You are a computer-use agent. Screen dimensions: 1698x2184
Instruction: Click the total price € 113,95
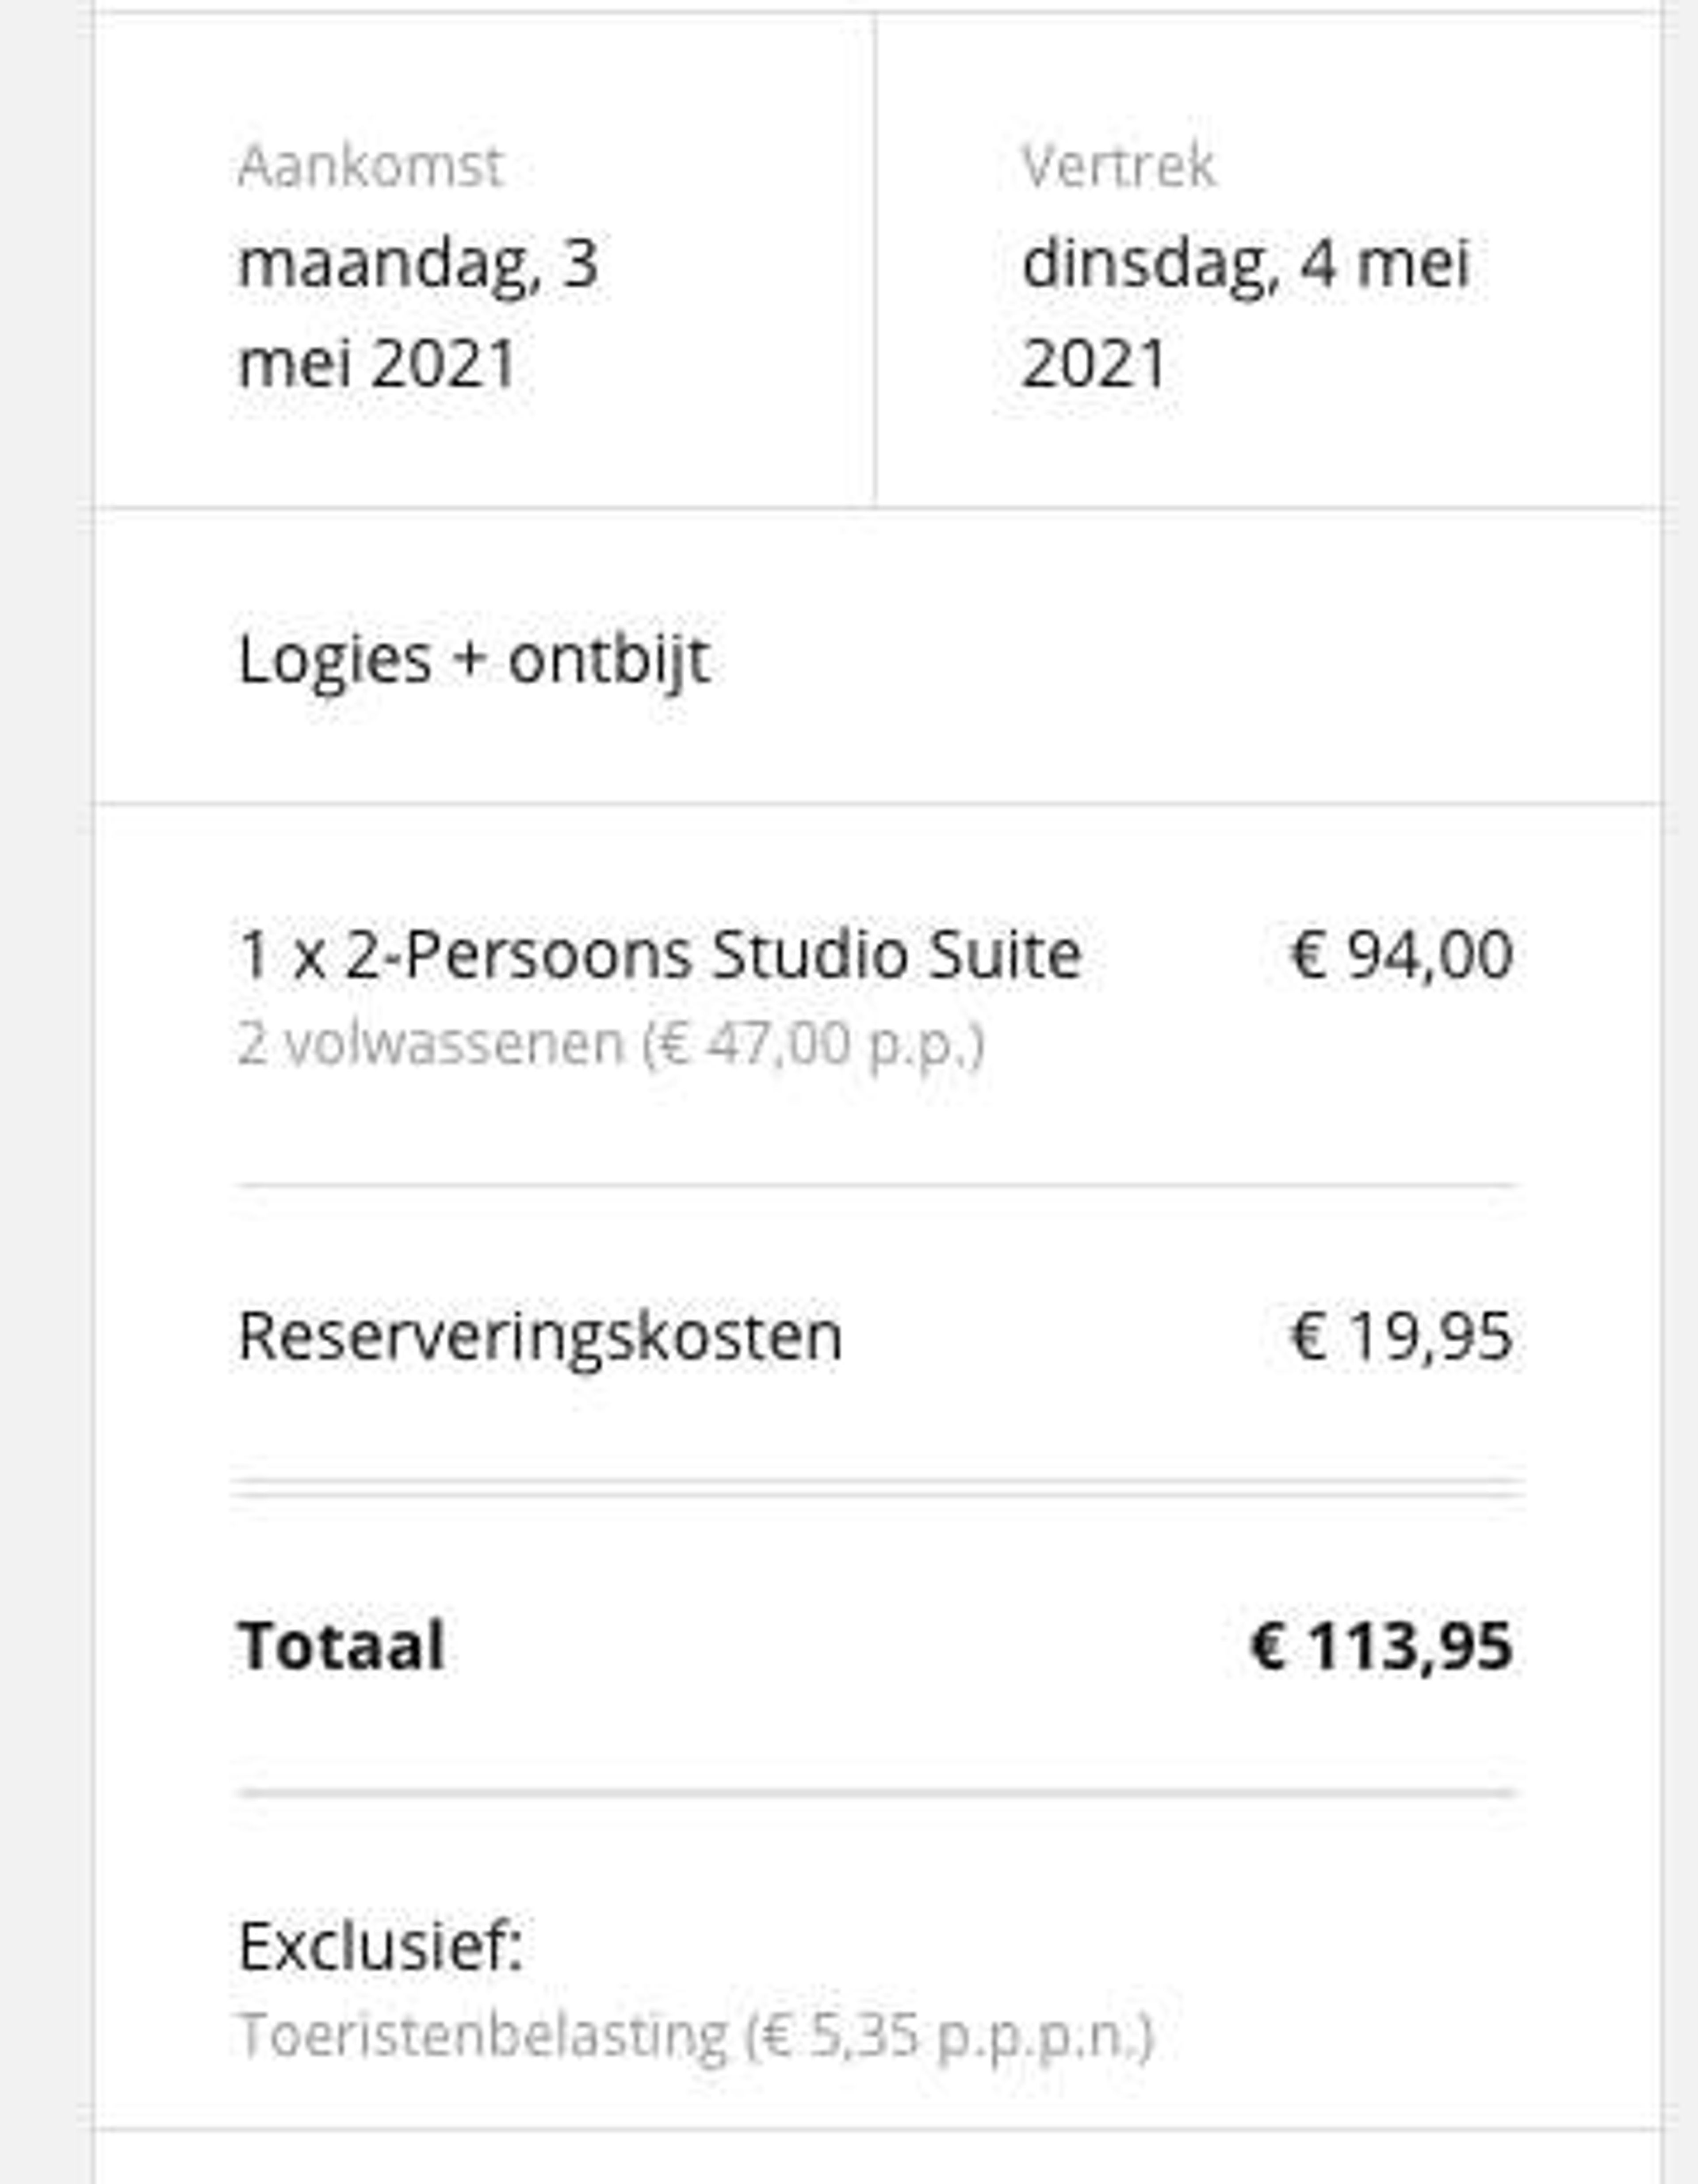click(1382, 1646)
